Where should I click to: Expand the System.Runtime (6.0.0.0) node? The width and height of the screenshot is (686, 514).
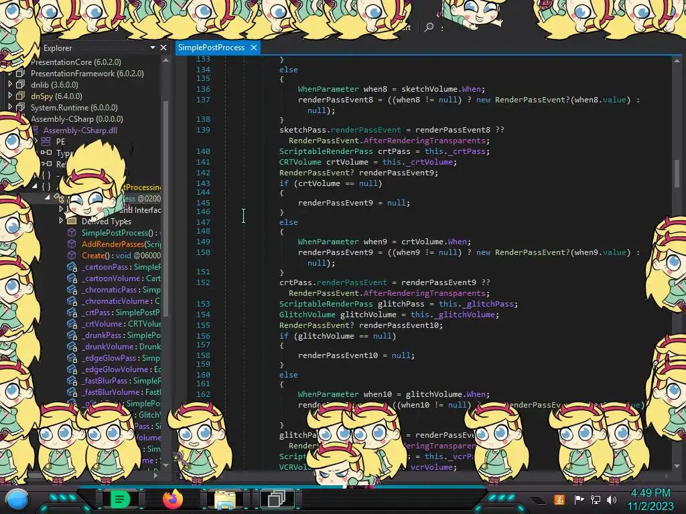click(10, 106)
